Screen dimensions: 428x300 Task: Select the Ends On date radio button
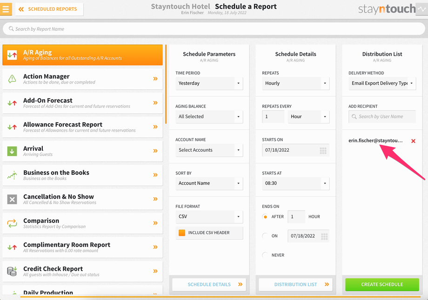265,236
